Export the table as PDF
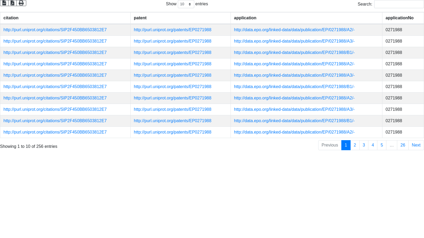Screen dimensions: 424x238 [12, 3]
